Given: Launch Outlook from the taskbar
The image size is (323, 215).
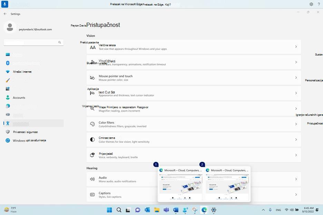Looking at the screenshot, I should (147, 210).
